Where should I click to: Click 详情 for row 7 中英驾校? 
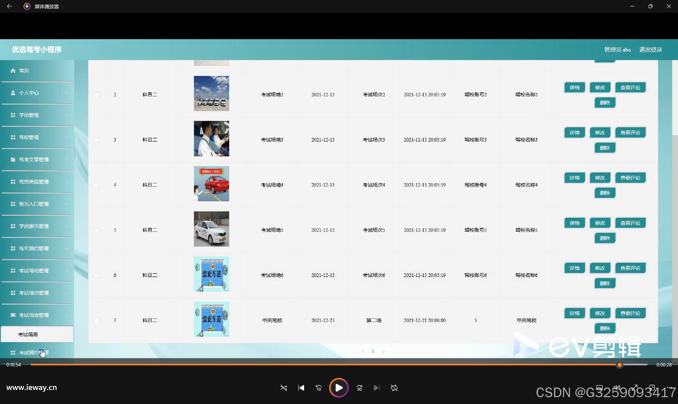click(x=574, y=313)
